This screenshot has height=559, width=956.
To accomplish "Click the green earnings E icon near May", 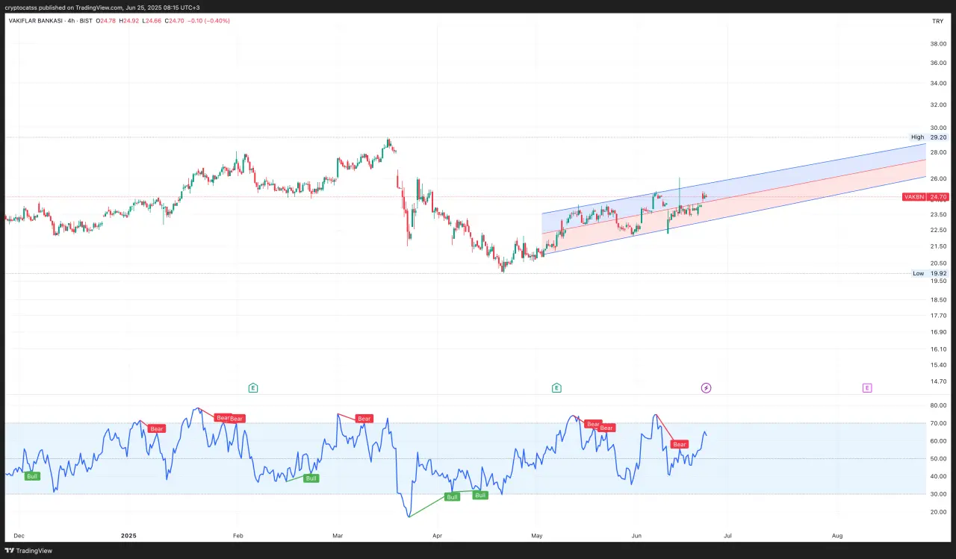I will coord(556,387).
